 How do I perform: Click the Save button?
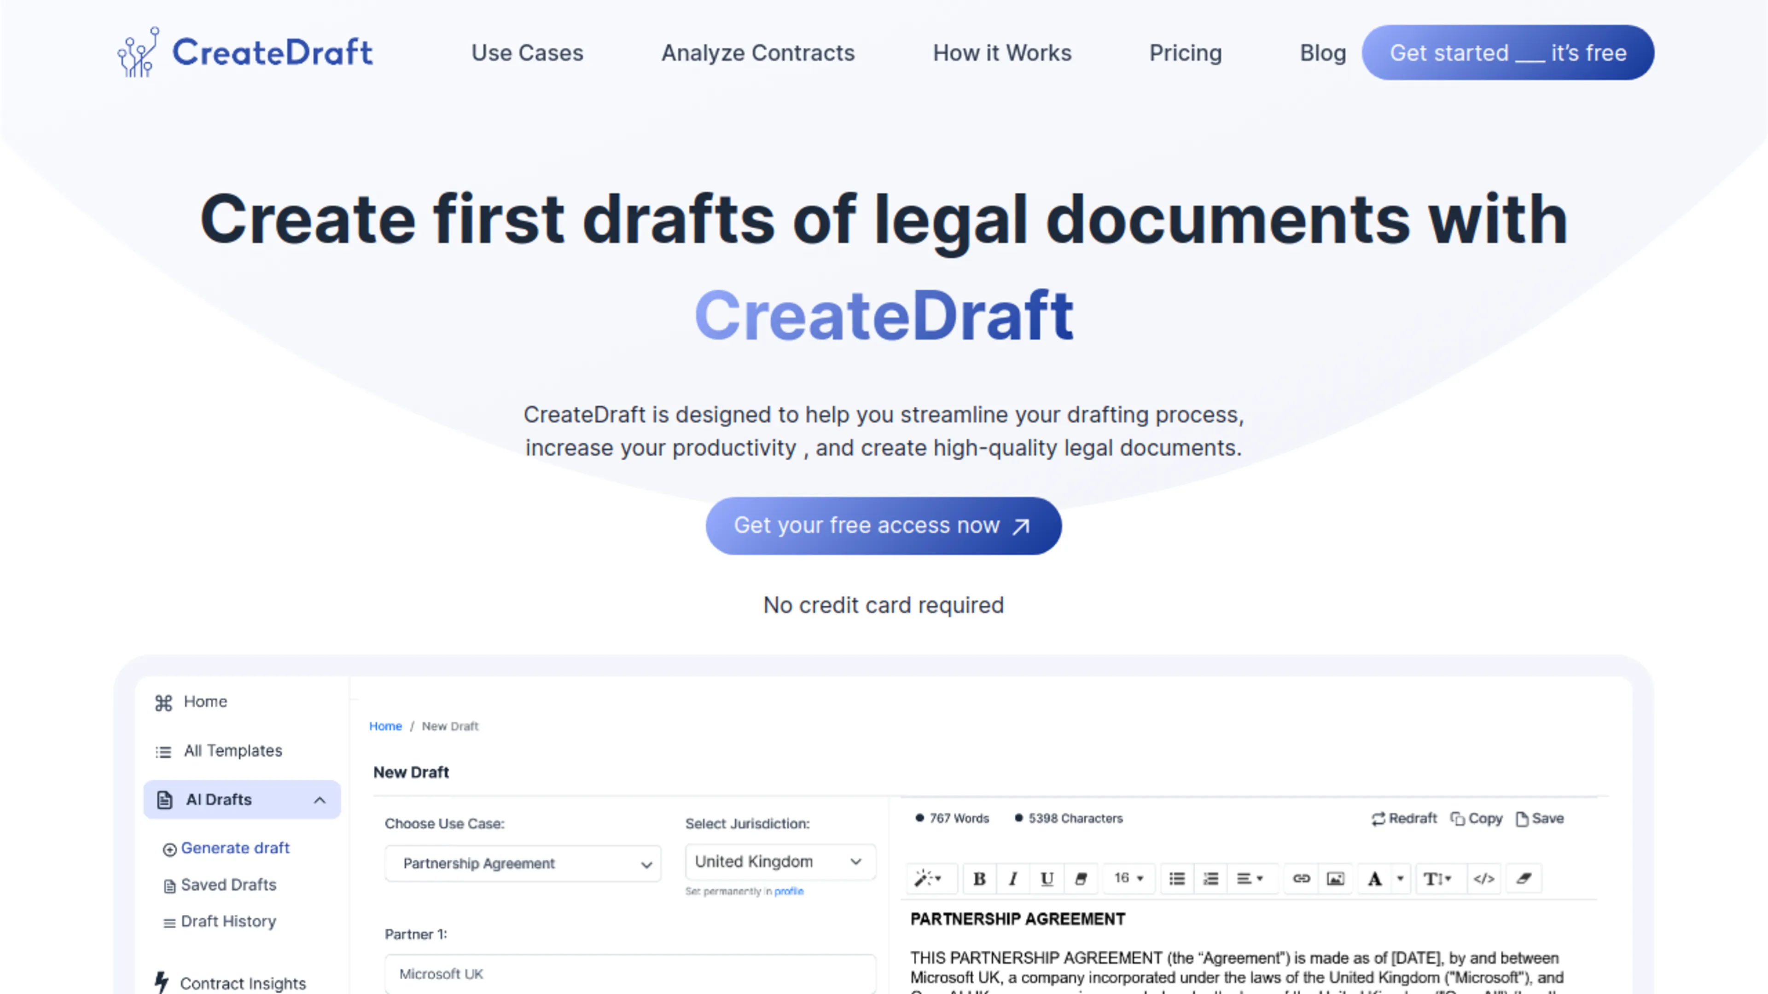[x=1540, y=818]
